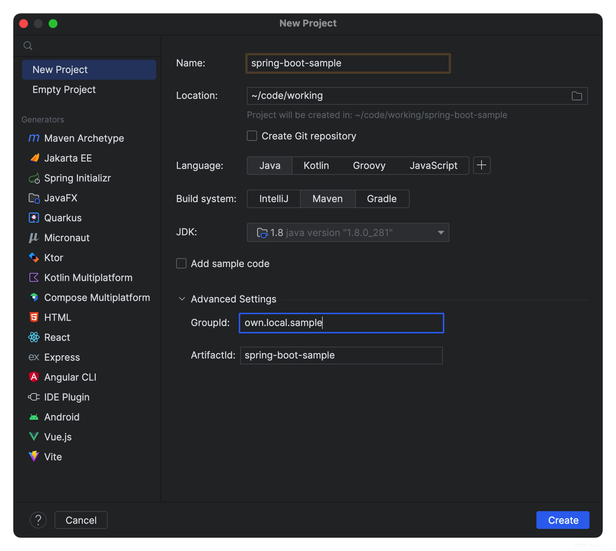Select the React generator icon
This screenshot has height=551, width=616.
[34, 337]
